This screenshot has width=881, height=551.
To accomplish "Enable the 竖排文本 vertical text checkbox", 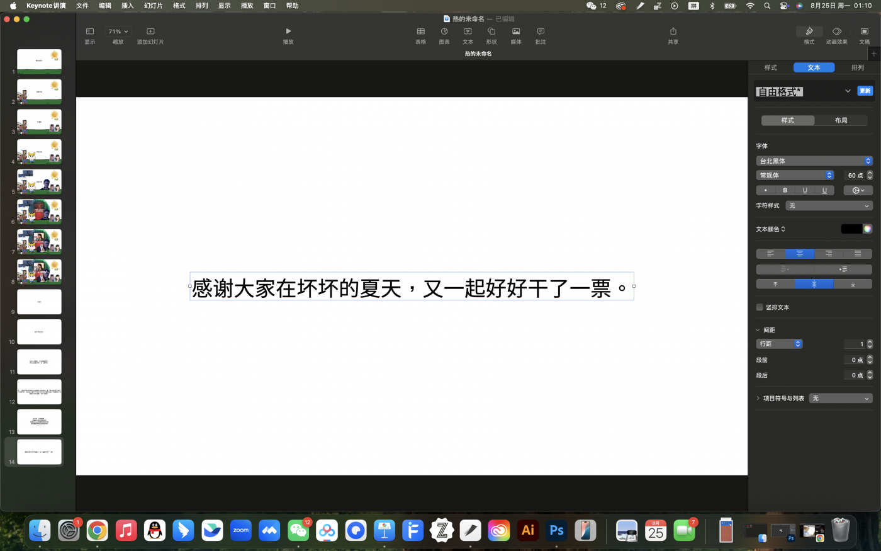I will (760, 307).
